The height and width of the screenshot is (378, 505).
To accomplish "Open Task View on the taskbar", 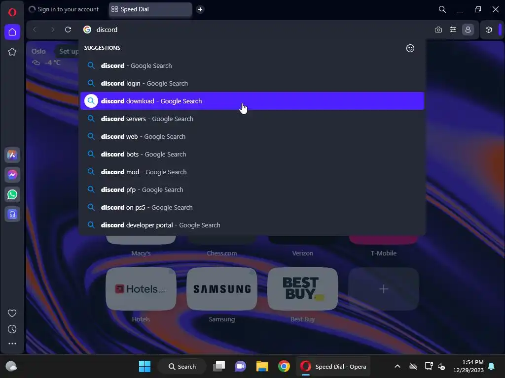I will pos(219,366).
